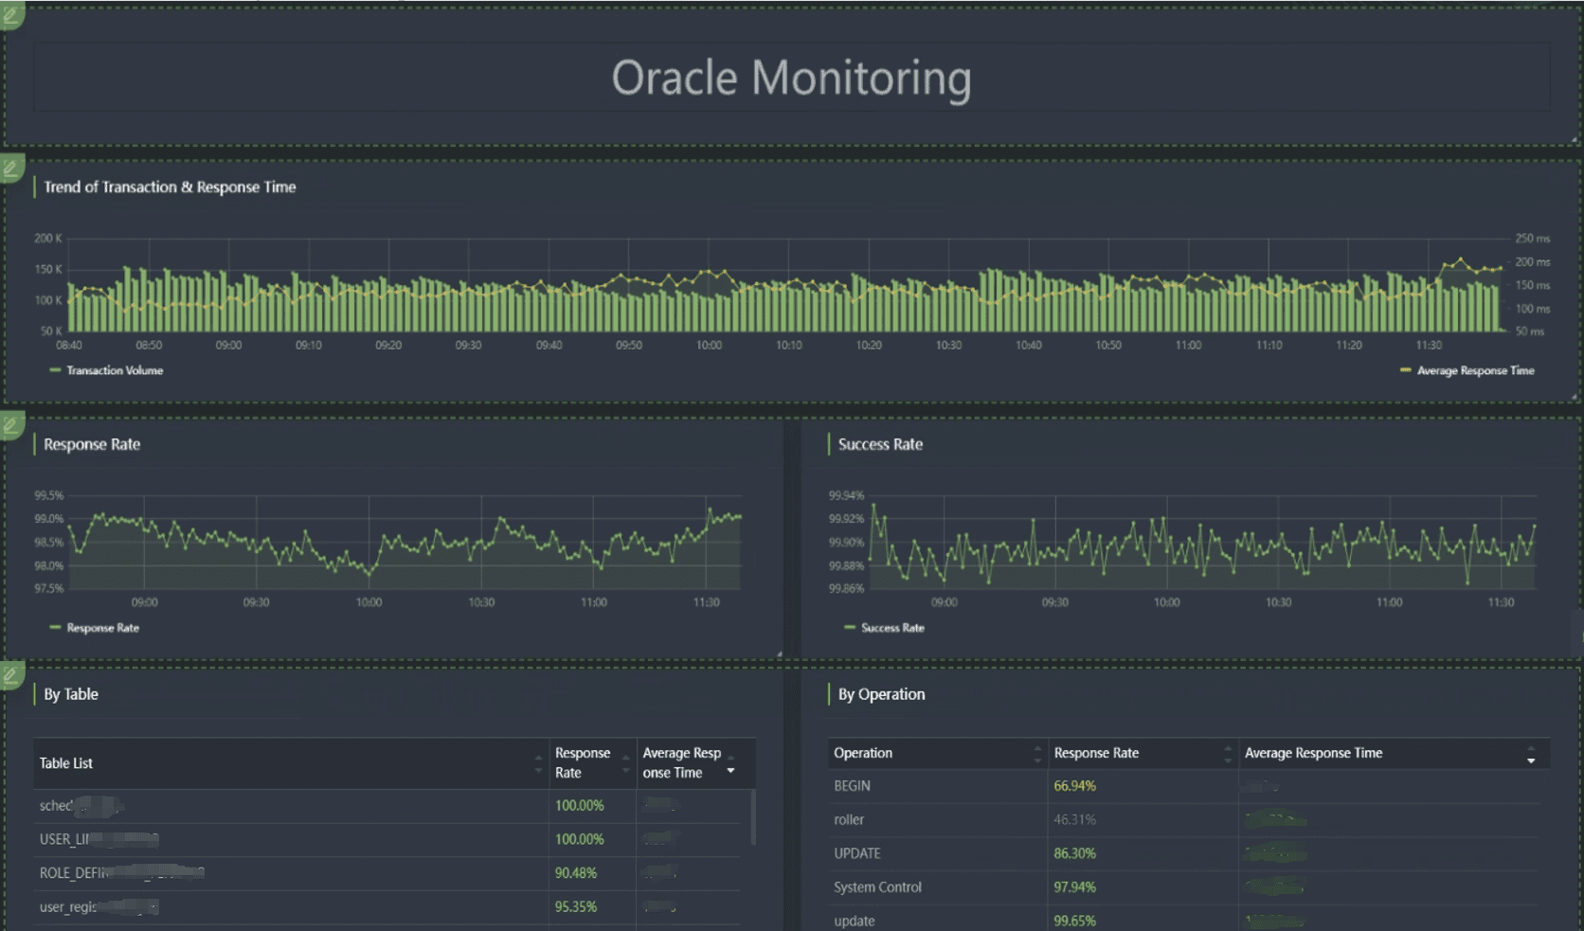1584x931 pixels.
Task: Click the 95.35% response rate value
Action: click(x=576, y=907)
